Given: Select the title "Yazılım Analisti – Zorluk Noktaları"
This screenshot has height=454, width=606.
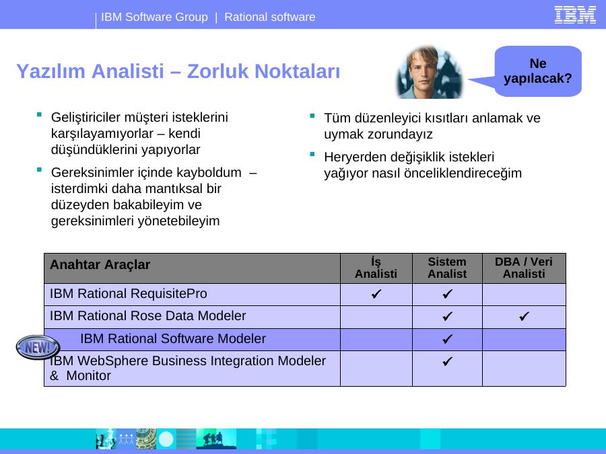Looking at the screenshot, I should point(178,71).
